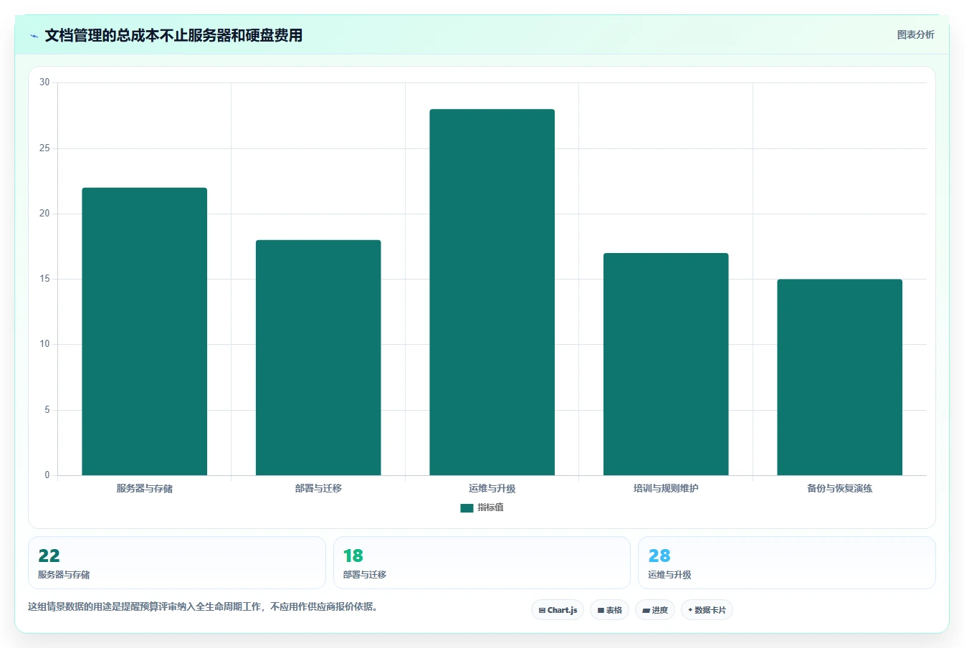Click the icon inside the 表格 chip
964x648 pixels.
tap(601, 611)
